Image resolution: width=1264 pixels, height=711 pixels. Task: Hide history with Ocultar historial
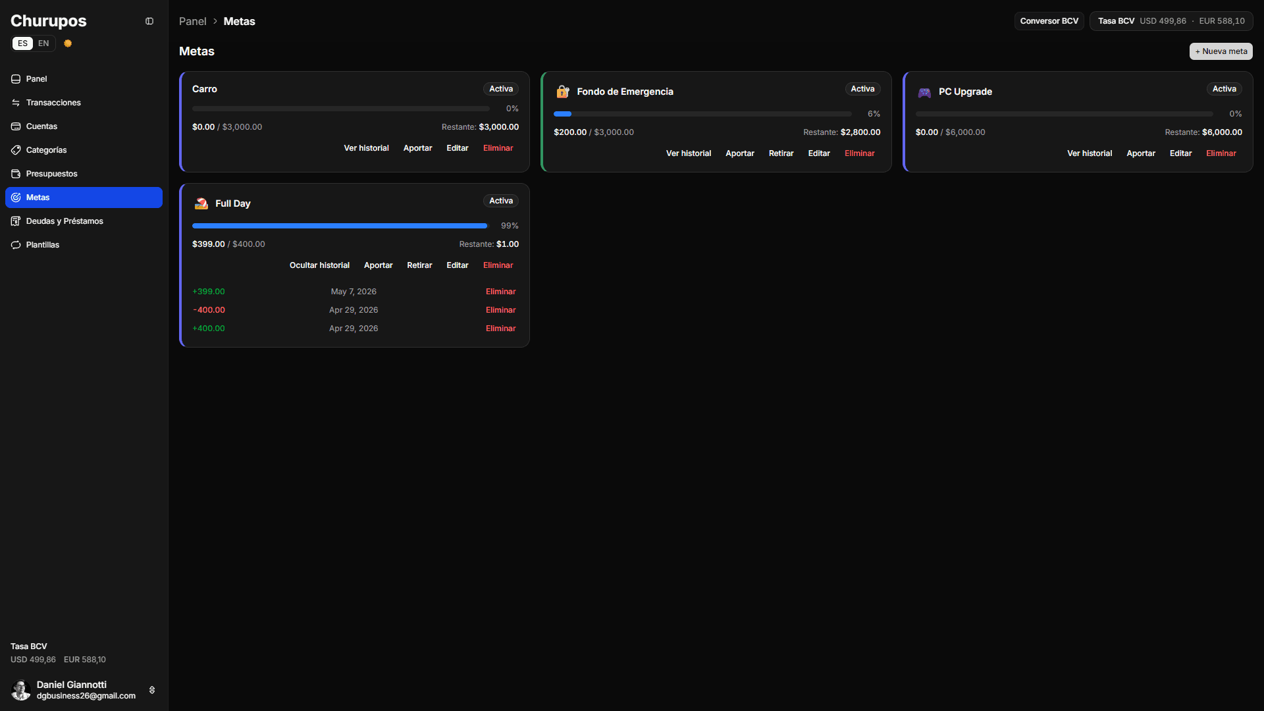319,265
